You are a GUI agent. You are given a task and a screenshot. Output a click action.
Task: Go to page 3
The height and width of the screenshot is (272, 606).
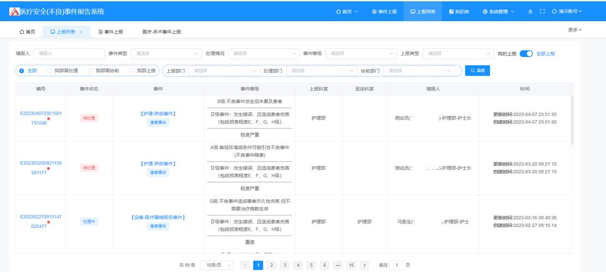[285, 265]
